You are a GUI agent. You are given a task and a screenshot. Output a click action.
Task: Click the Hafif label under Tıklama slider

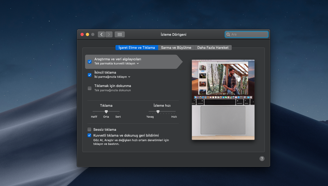tap(94, 117)
